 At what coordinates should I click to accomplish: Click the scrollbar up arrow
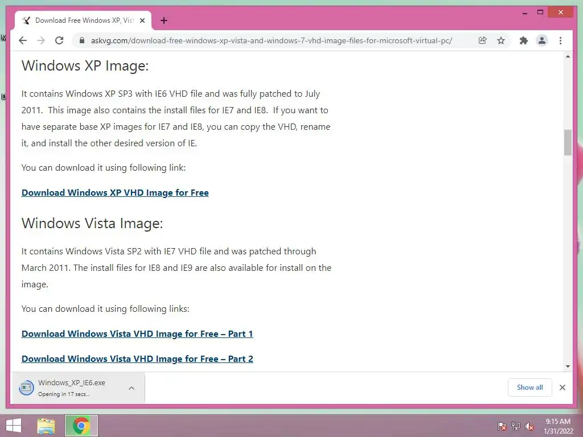tap(568, 56)
